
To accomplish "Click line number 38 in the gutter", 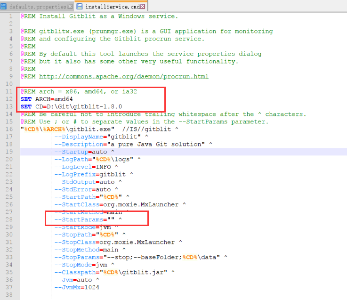I will 9,295.
